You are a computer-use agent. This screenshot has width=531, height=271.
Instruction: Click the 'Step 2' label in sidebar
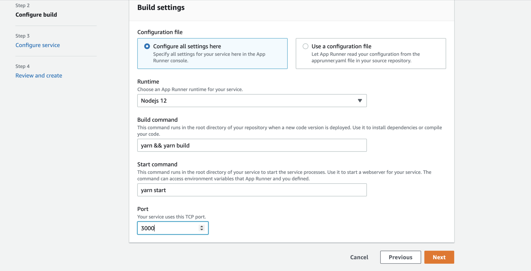22,5
